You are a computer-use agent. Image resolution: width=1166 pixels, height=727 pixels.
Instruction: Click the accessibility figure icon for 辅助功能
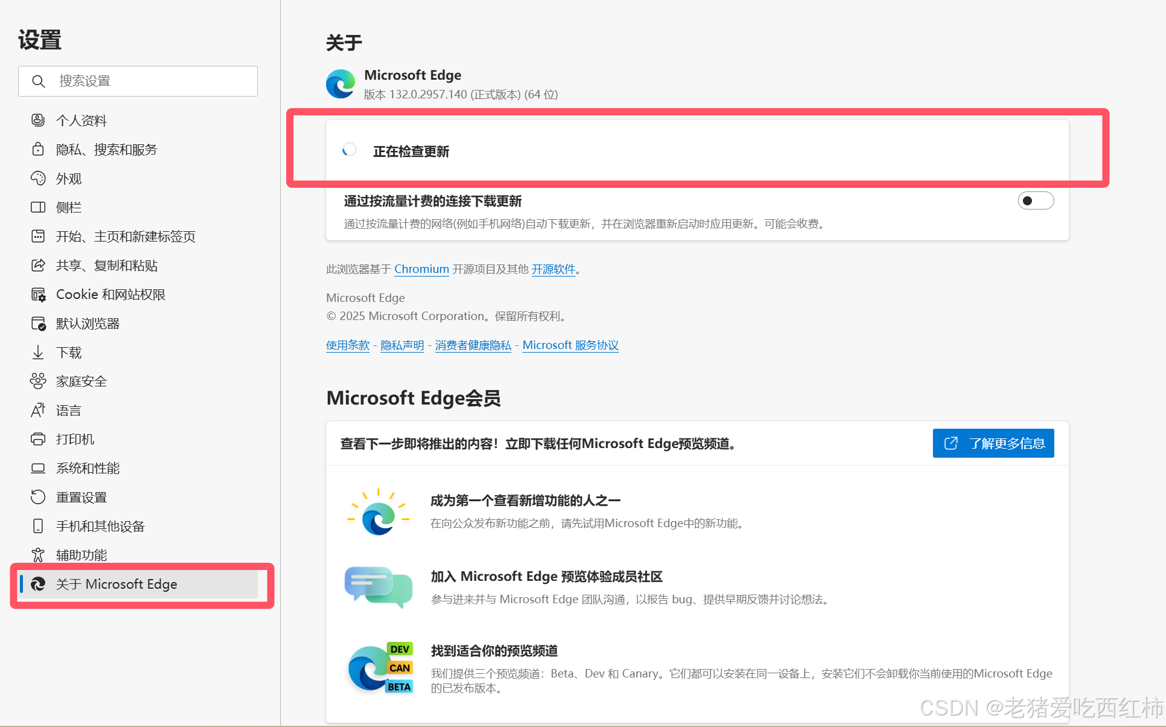point(38,555)
